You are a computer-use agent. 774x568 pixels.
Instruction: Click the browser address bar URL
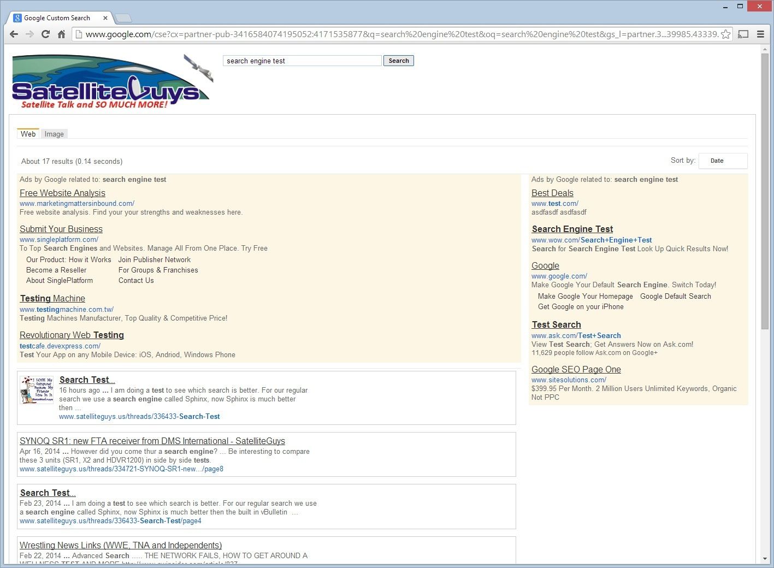point(401,34)
